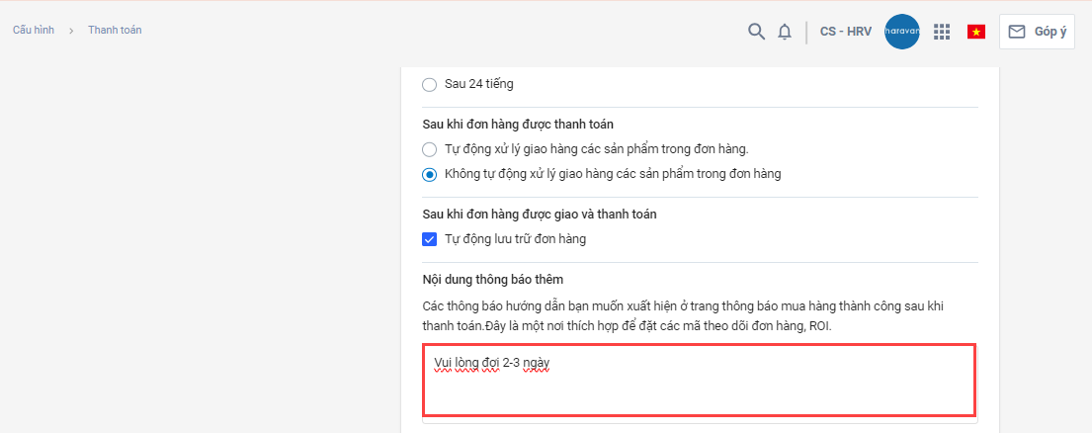This screenshot has width=1092, height=433.
Task: Open the Haravan account avatar
Action: [902, 32]
